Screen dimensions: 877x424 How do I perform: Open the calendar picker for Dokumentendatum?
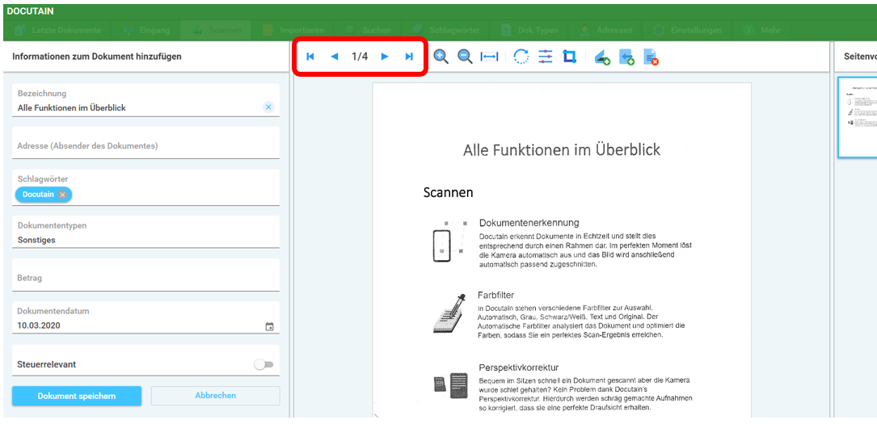point(269,326)
